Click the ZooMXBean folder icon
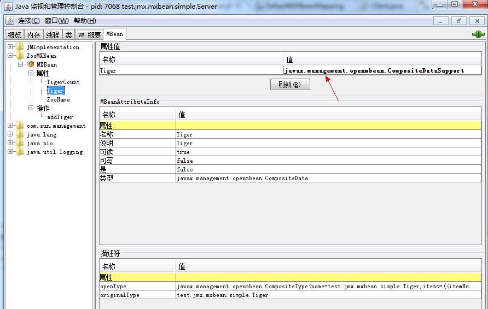The image size is (488, 309). point(20,56)
